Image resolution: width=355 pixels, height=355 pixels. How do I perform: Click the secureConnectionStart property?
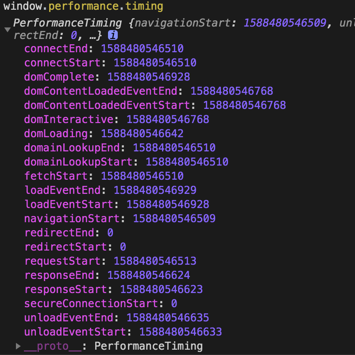(91, 304)
